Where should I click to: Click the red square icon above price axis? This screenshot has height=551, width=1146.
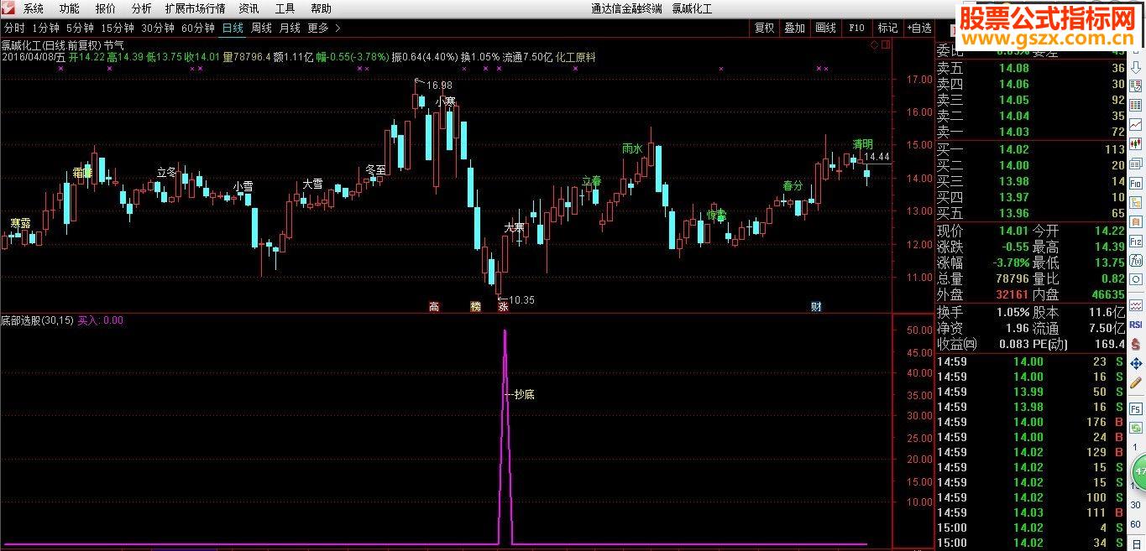[885, 44]
